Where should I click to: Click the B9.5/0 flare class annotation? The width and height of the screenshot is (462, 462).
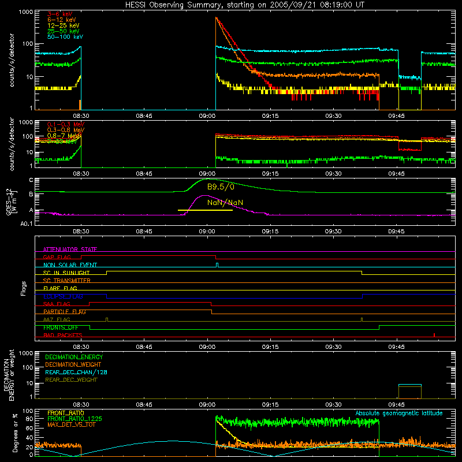coord(221,187)
